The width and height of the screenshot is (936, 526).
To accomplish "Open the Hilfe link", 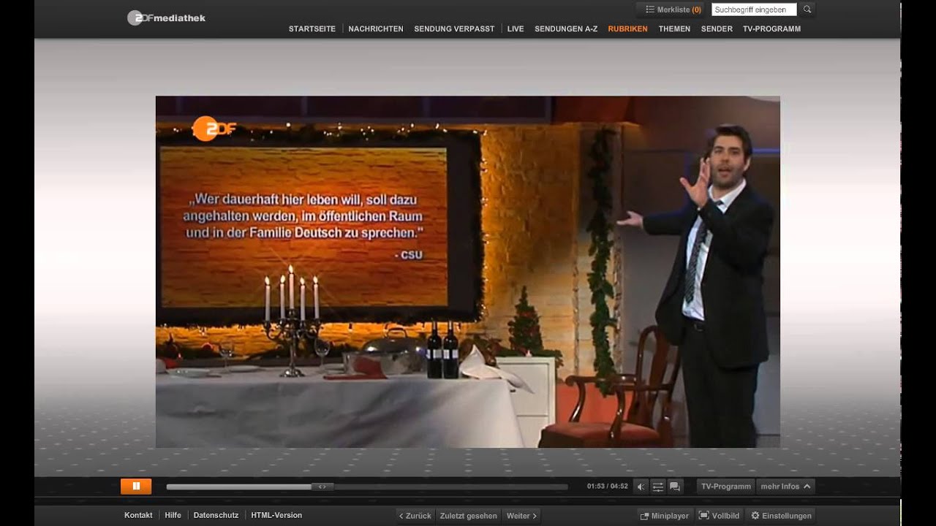I will click(x=173, y=515).
